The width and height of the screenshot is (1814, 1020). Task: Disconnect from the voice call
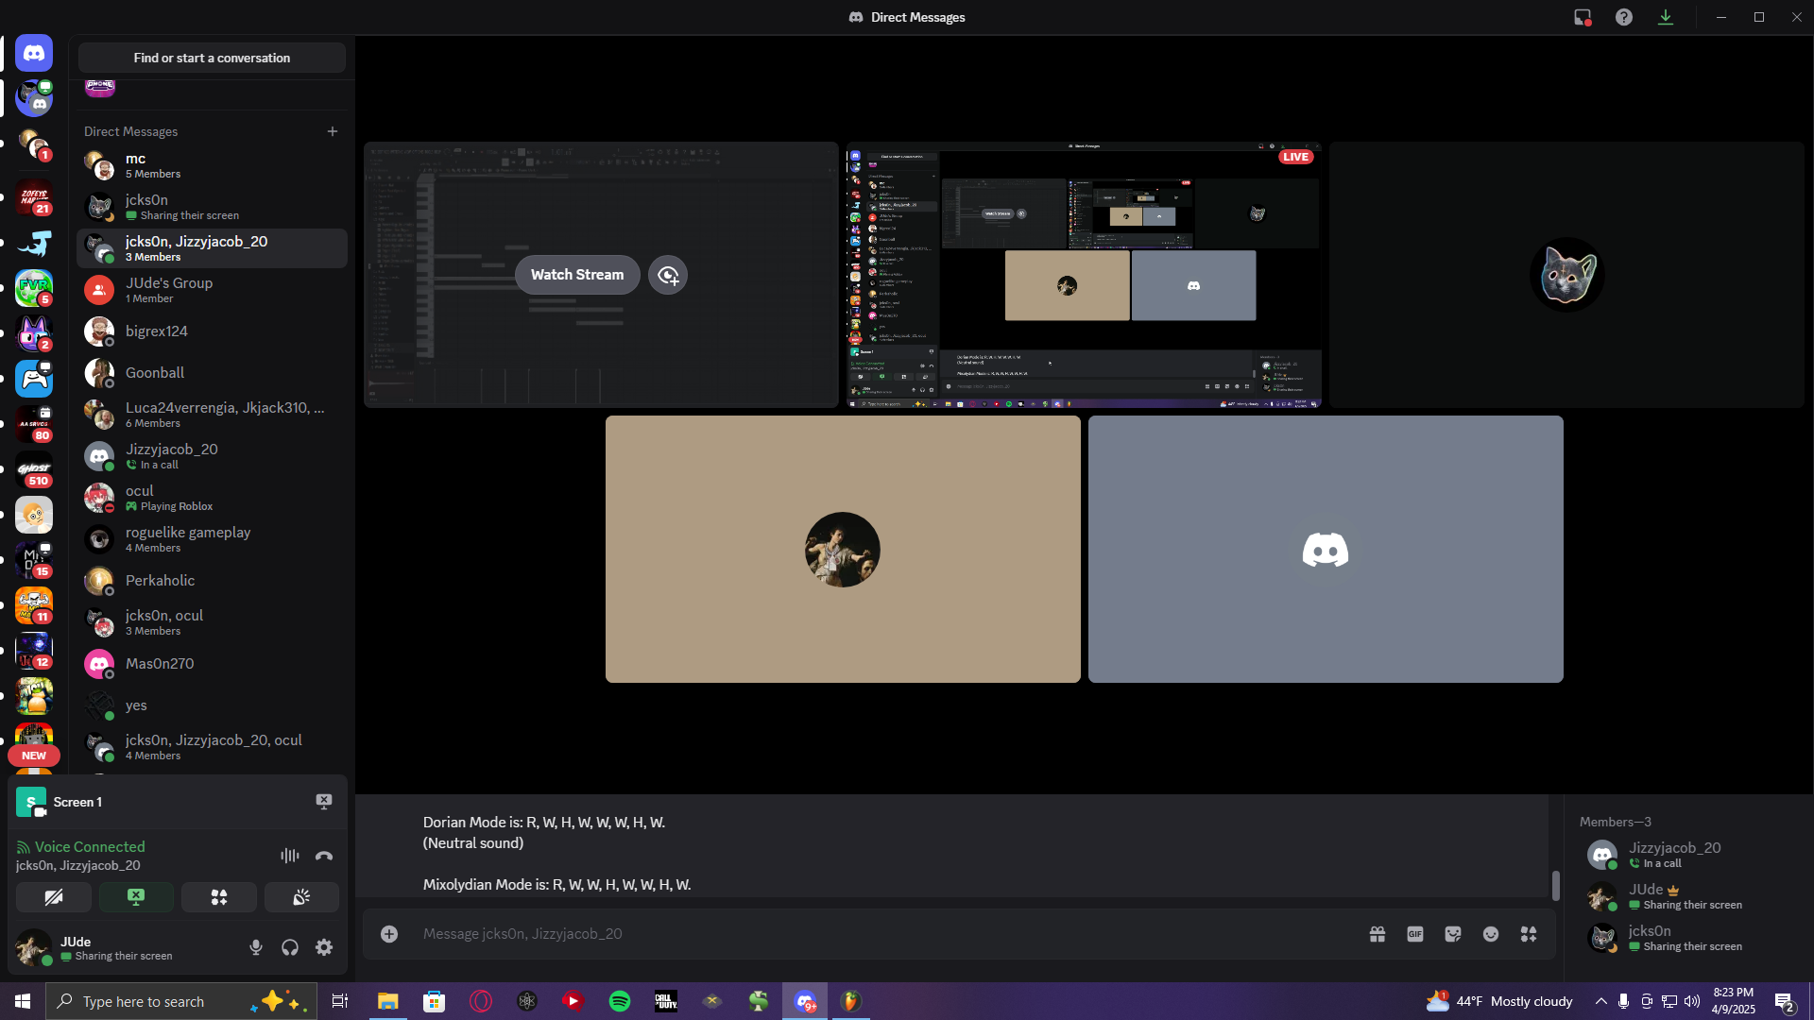point(324,856)
